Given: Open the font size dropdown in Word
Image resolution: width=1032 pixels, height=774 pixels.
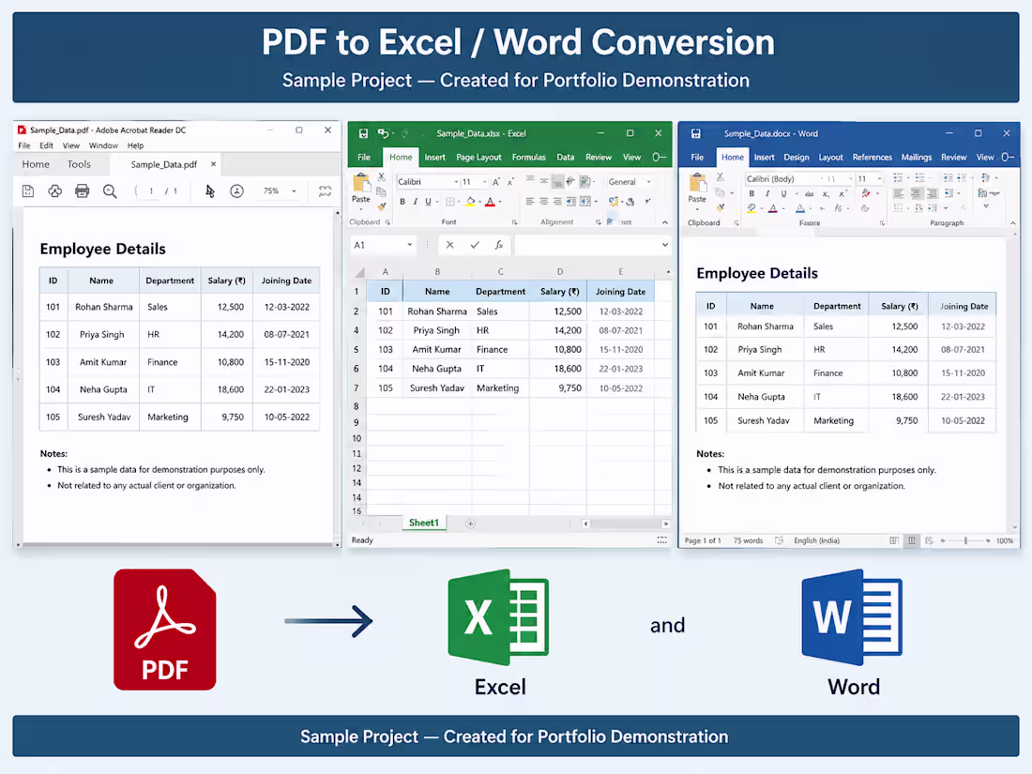Looking at the screenshot, I should click(x=879, y=178).
